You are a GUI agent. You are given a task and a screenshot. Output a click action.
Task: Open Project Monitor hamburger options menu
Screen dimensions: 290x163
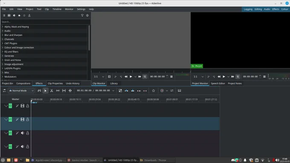264,77
